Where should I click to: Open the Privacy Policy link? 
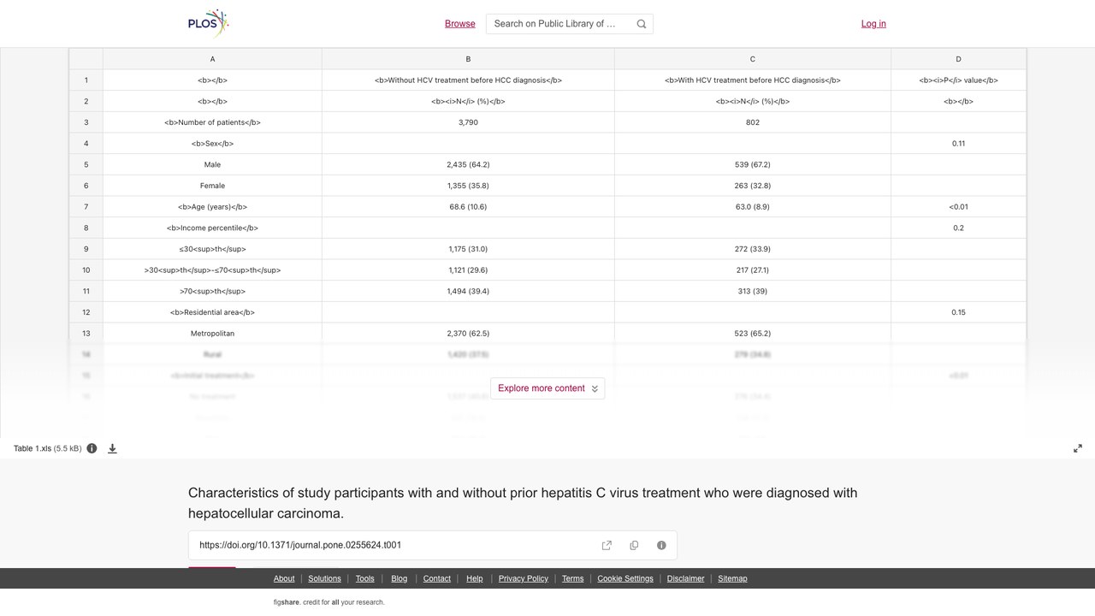click(x=524, y=579)
